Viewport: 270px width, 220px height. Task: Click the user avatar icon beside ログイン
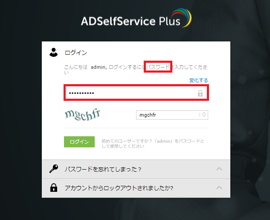click(54, 53)
